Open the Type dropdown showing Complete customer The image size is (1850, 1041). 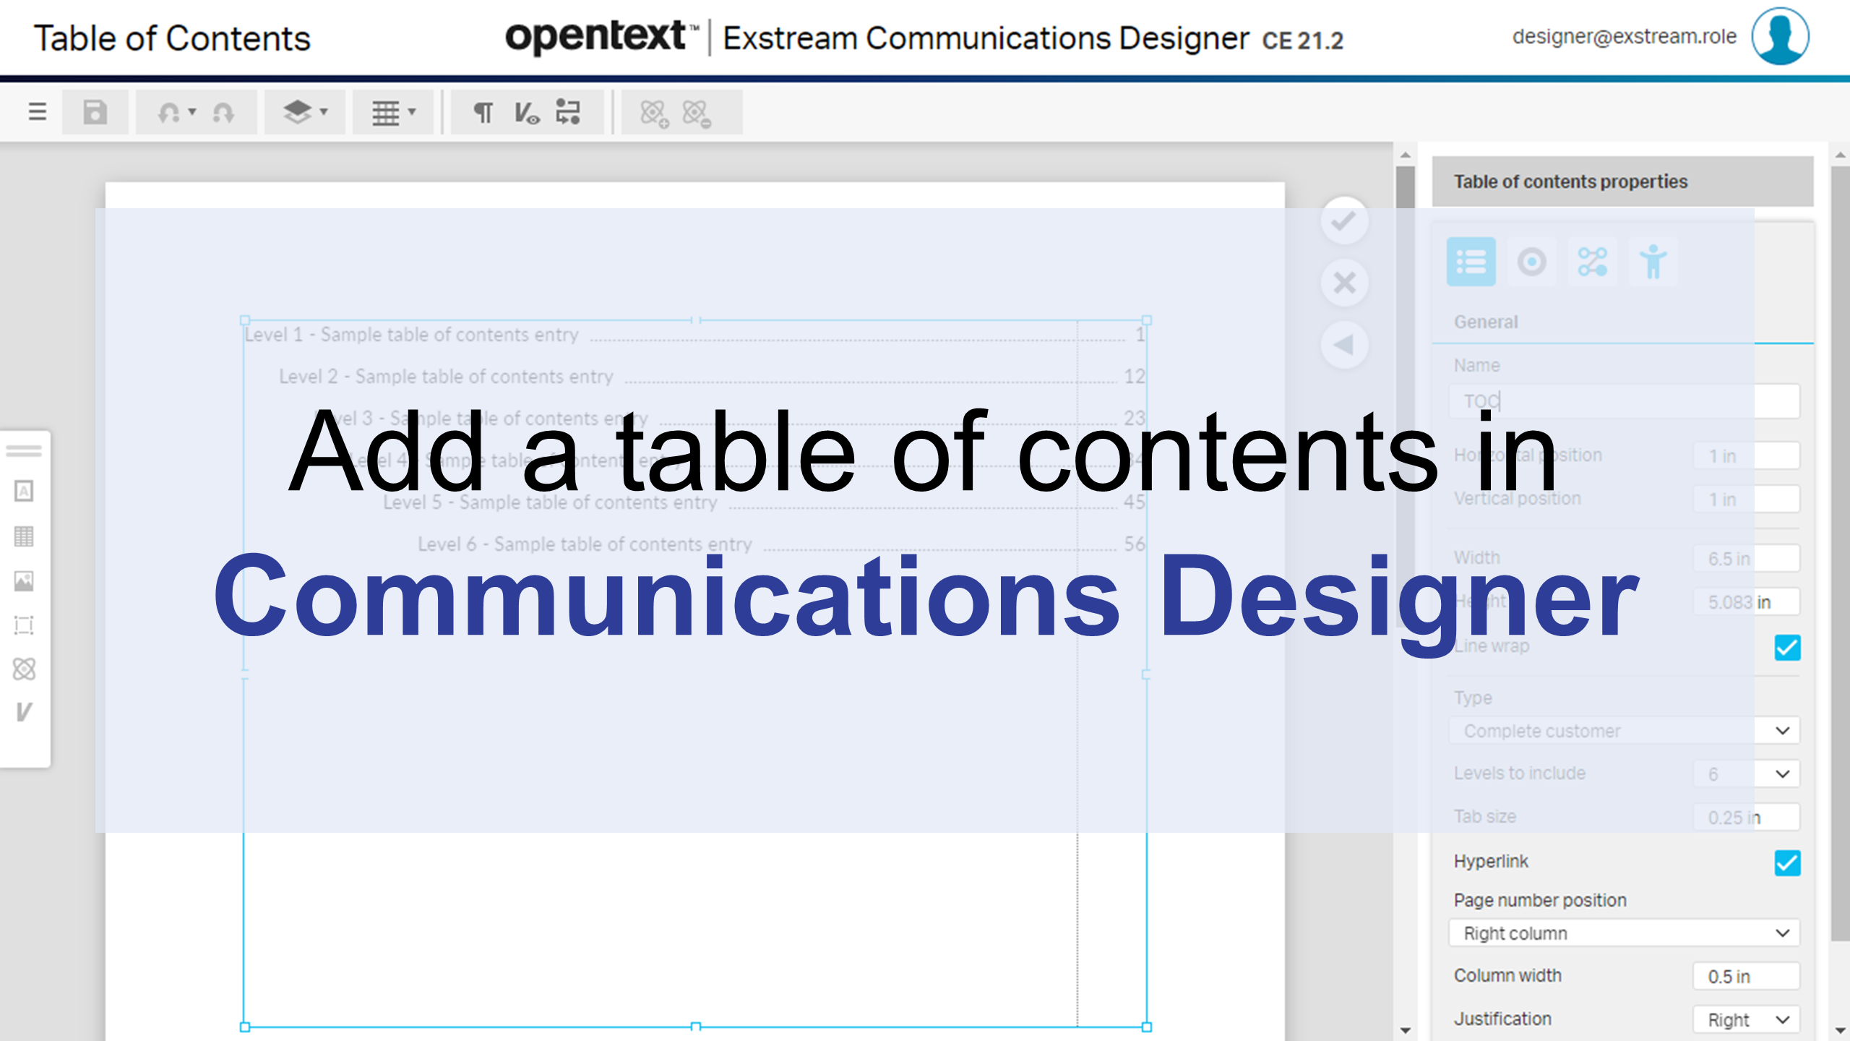(x=1624, y=730)
